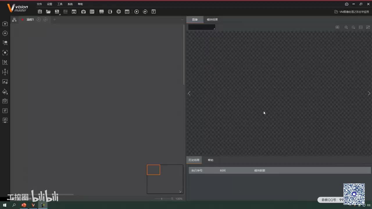This screenshot has width=372, height=209.
Task: Open the image processing category in sidebar
Action: (x=5, y=53)
